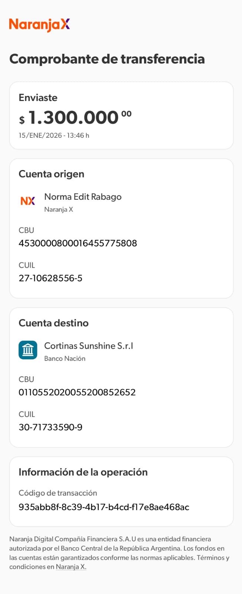This screenshot has width=242, height=594.
Task: Select the Comprobante de transferencia heading
Action: point(107,59)
